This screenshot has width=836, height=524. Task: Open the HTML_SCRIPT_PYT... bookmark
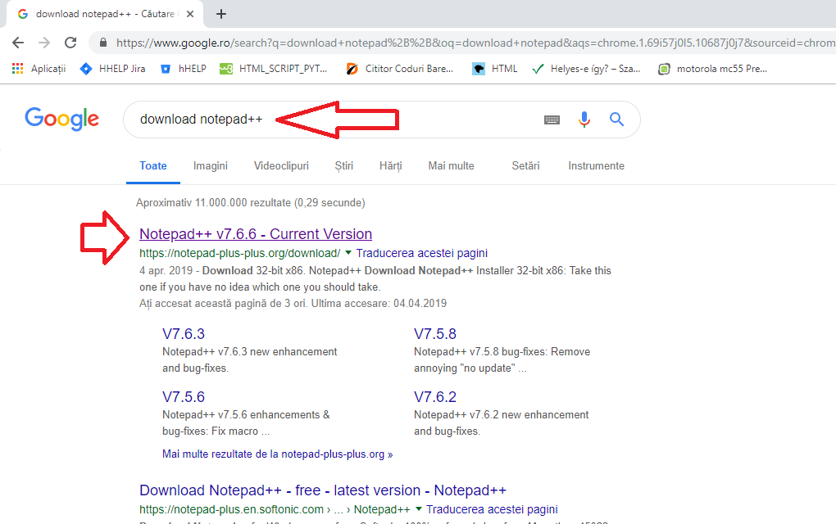pyautogui.click(x=274, y=69)
